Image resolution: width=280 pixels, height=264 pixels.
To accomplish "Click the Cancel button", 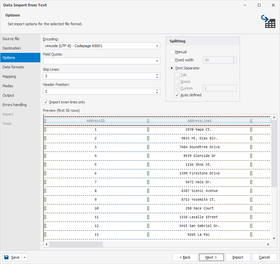I will tap(264, 257).
